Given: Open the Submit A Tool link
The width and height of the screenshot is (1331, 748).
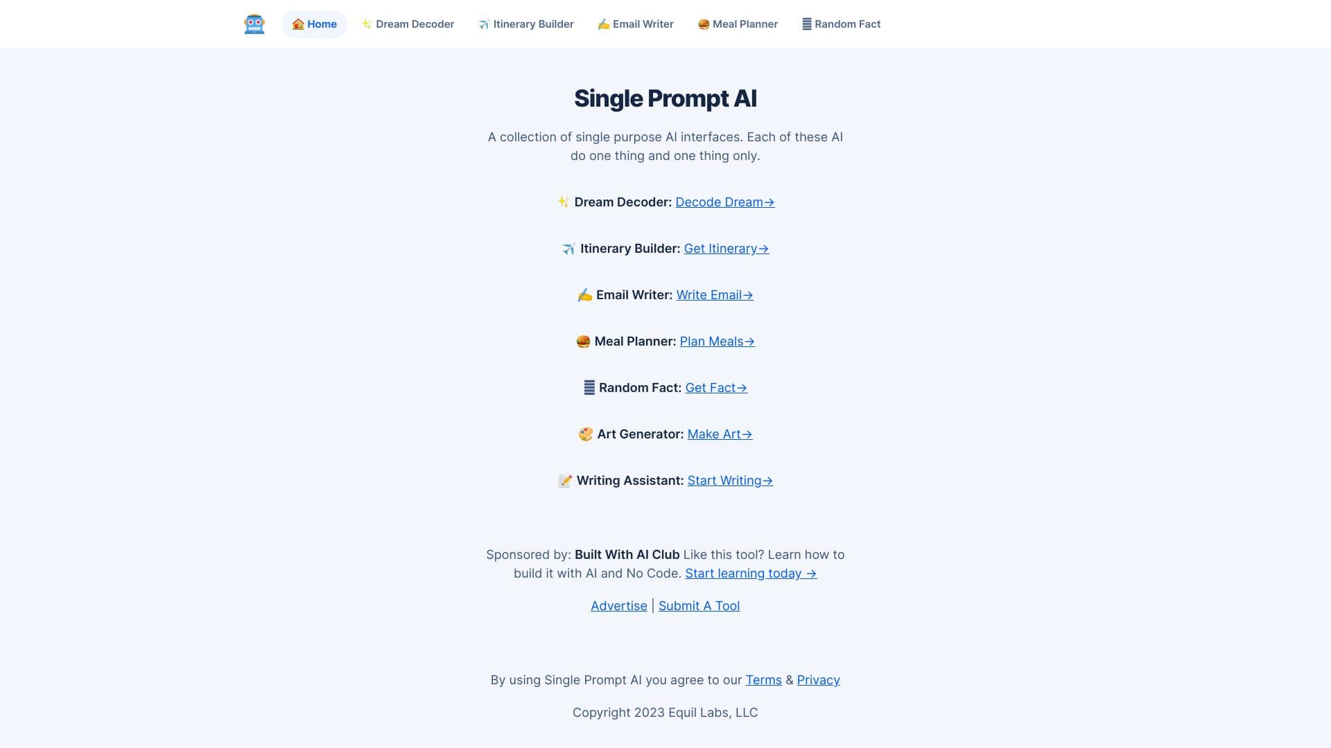Looking at the screenshot, I should tap(699, 605).
